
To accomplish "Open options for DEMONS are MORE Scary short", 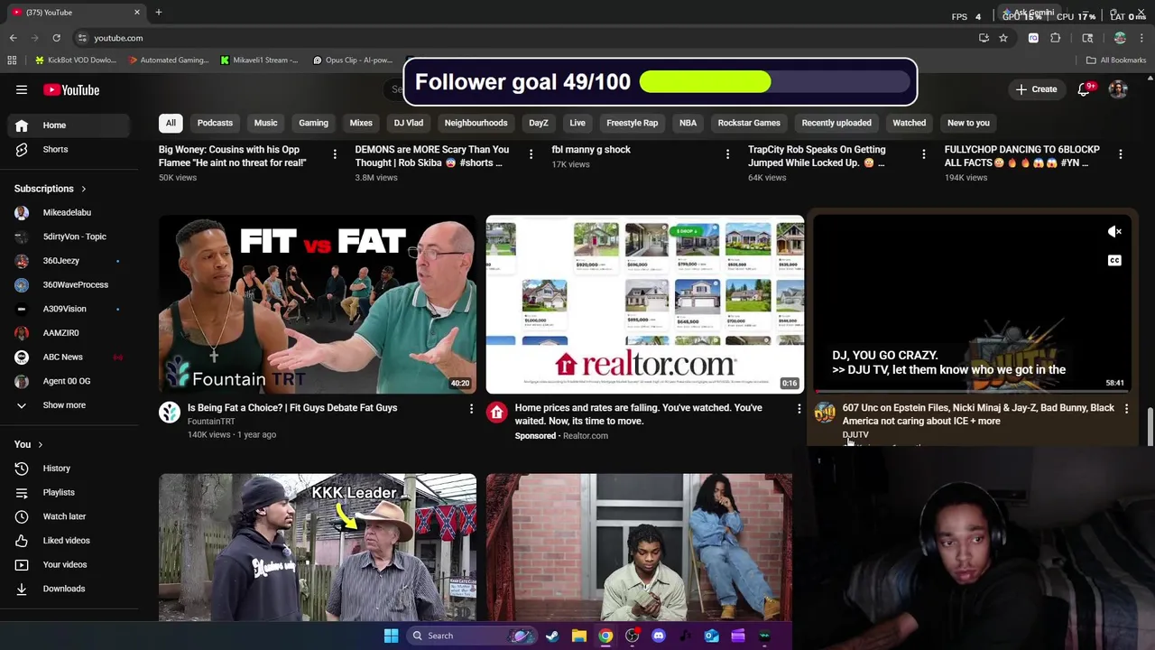I will pos(531,154).
